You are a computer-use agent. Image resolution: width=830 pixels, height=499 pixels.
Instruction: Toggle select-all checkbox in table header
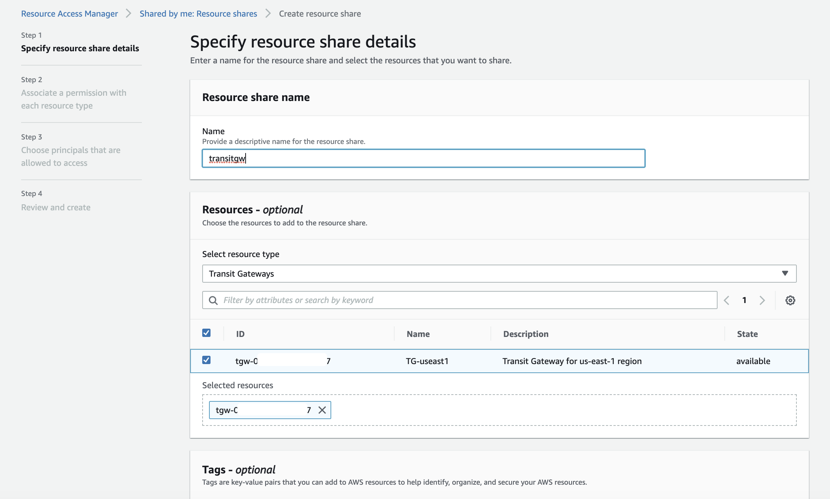point(206,333)
